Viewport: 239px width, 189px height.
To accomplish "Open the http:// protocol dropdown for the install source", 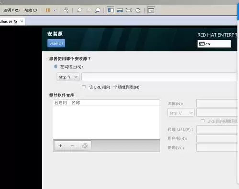I will click(x=68, y=77).
